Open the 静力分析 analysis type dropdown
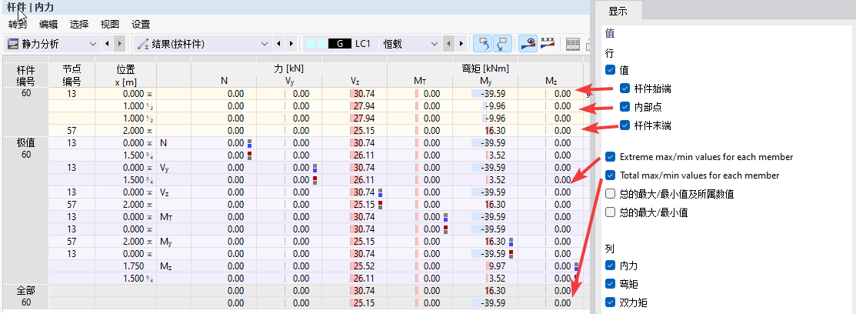The height and width of the screenshot is (314, 856). coord(52,44)
